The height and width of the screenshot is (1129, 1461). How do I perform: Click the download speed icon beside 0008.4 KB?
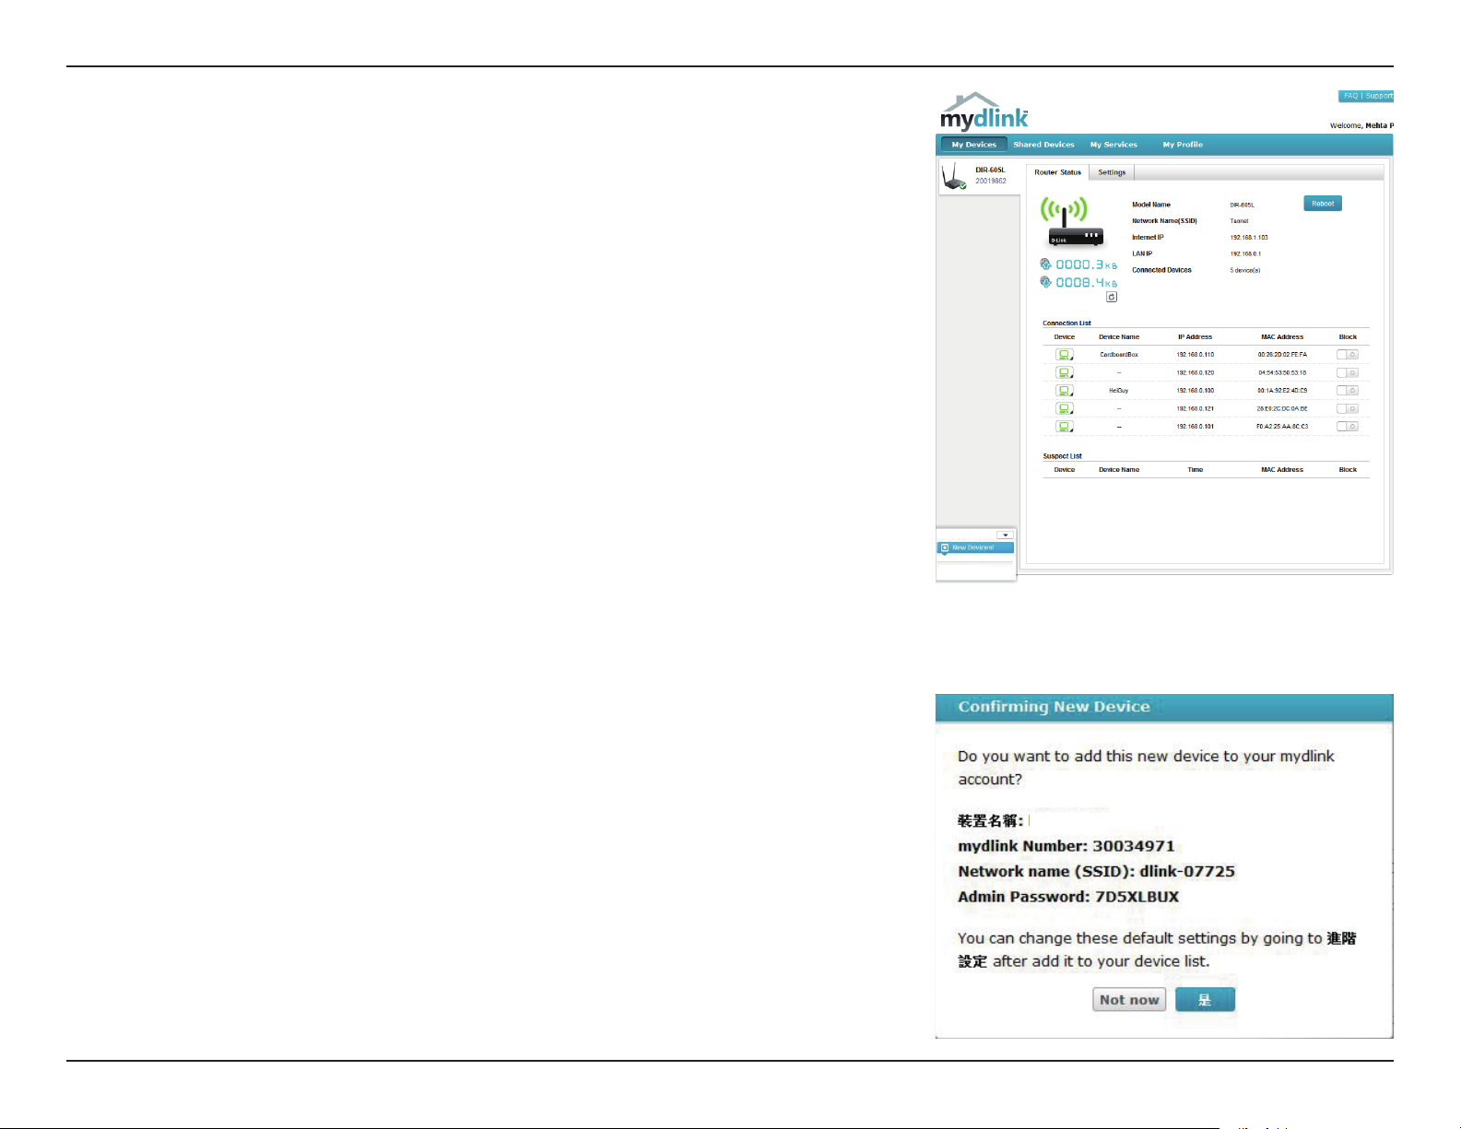[x=1046, y=282]
